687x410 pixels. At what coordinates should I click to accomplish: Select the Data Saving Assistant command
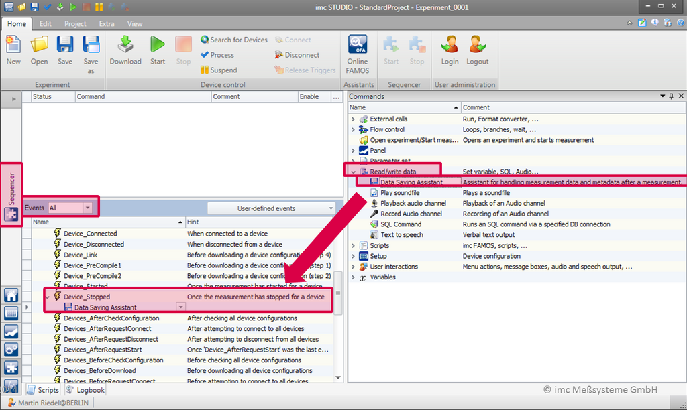pos(411,182)
